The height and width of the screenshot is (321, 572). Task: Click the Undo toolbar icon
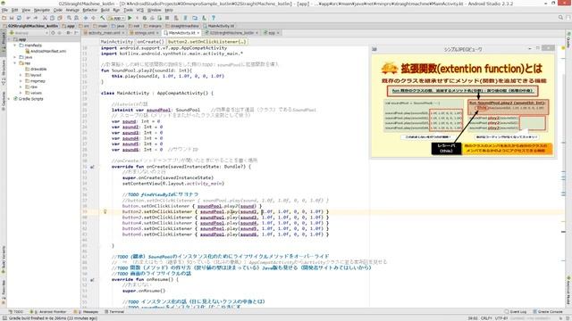pos(29,18)
